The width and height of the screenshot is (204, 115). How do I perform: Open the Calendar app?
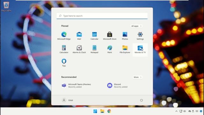tap(94, 36)
